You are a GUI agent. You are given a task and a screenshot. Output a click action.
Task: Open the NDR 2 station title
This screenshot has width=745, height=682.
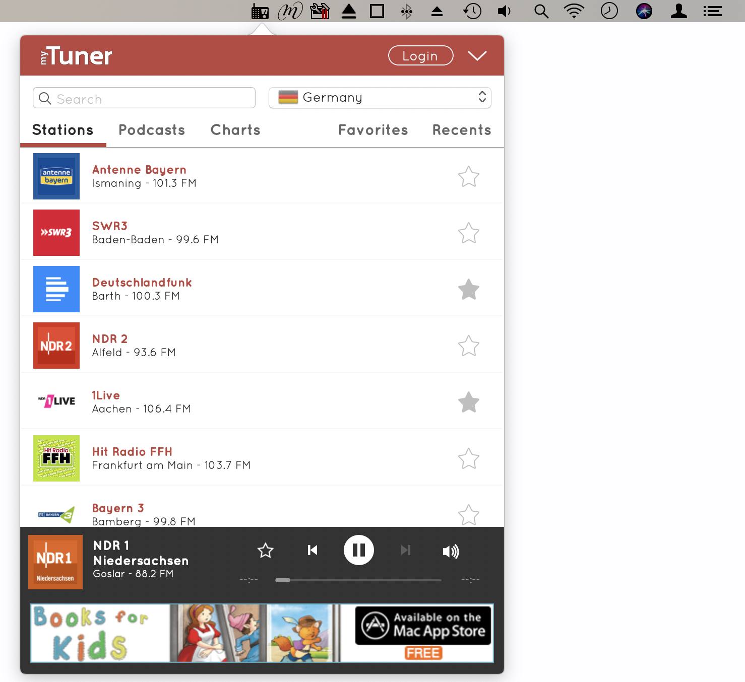110,339
